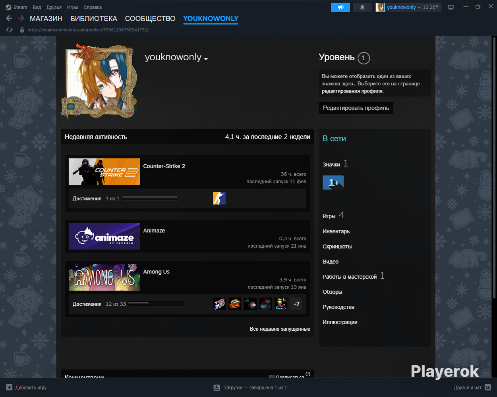Open the friends chat icon at bottom right
497x397 pixels.
[488, 387]
